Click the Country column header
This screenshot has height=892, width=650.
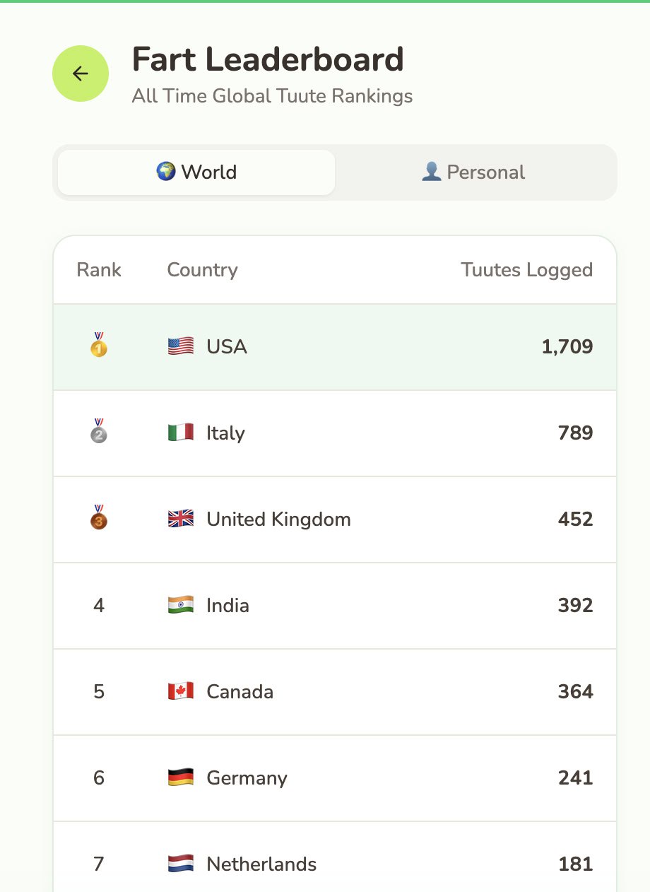202,269
